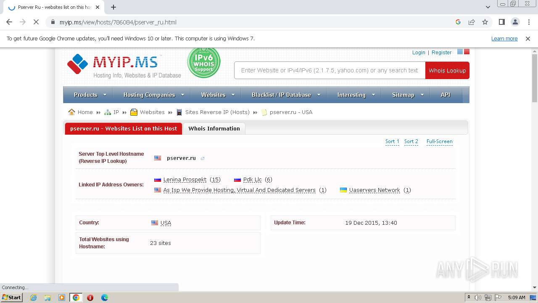Open the Pdk Llc owner link
The height and width of the screenshot is (303, 538).
[x=252, y=180]
